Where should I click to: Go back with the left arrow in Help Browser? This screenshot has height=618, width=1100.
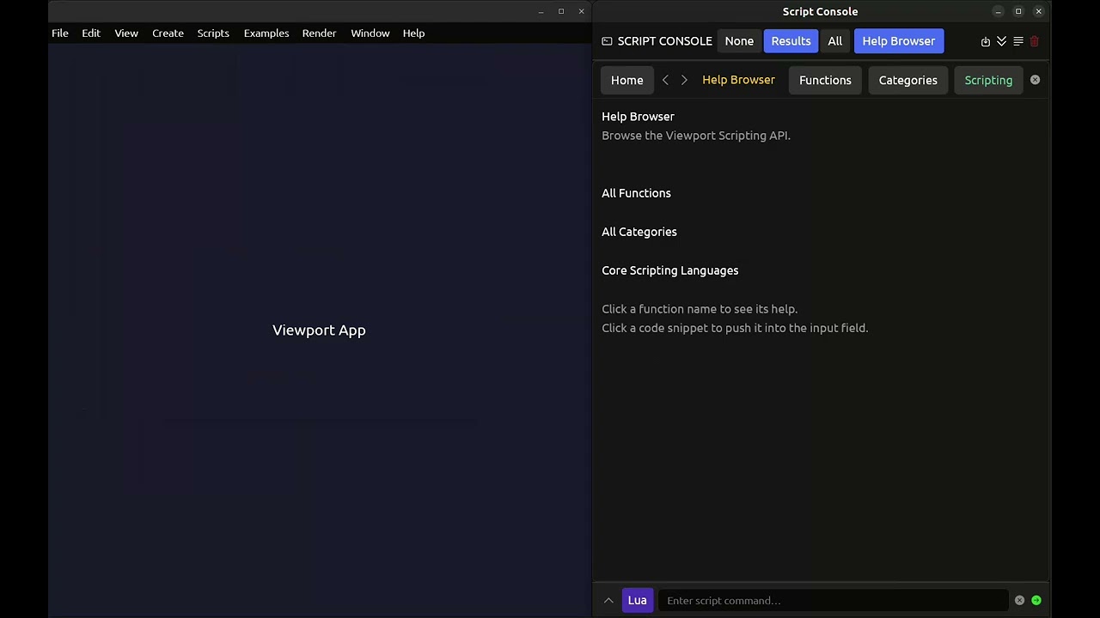point(665,80)
